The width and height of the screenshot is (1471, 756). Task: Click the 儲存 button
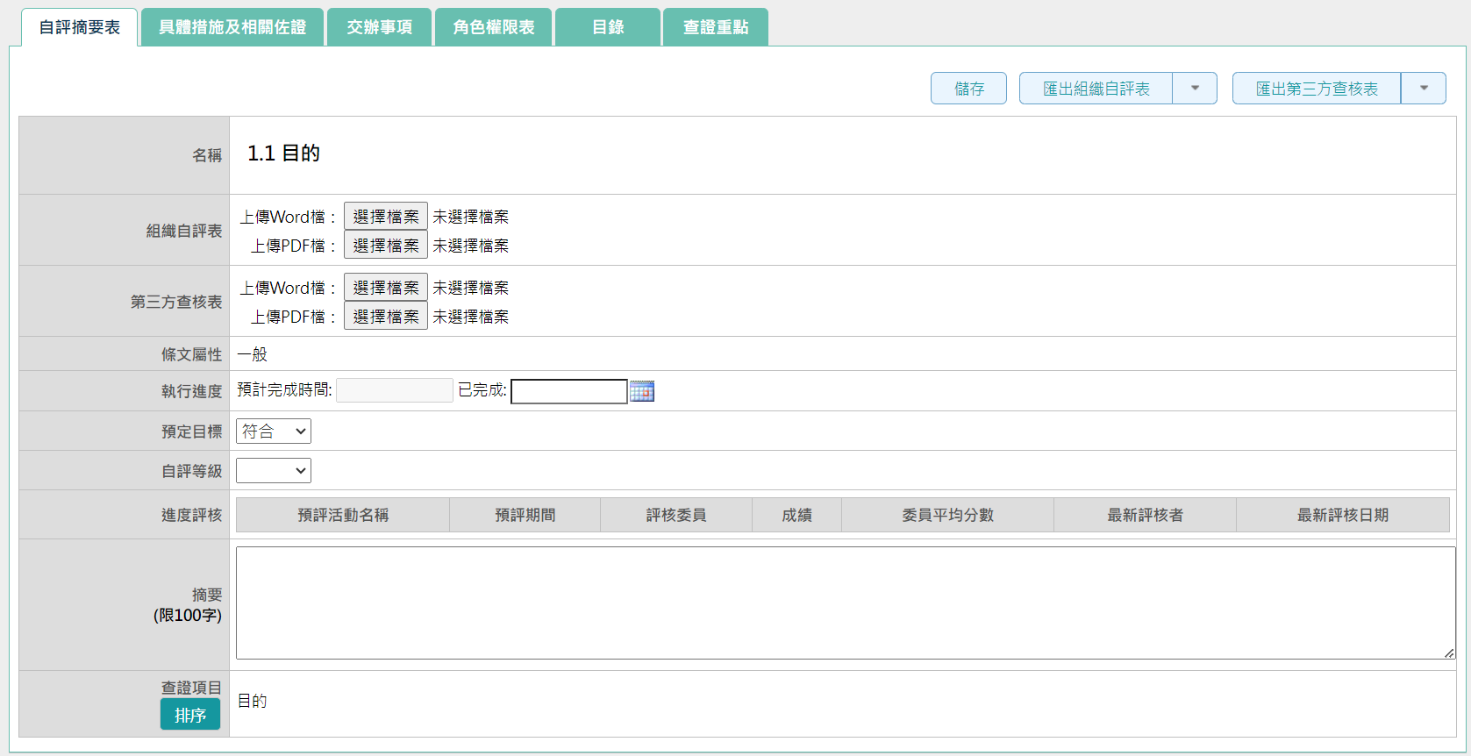968,89
